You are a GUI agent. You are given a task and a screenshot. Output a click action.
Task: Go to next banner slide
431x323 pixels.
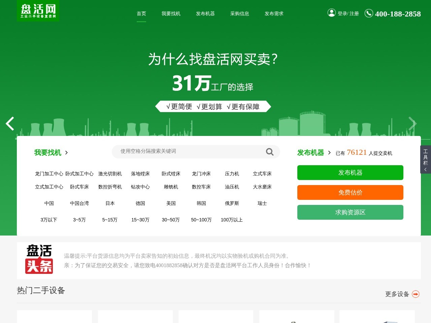tap(412, 123)
